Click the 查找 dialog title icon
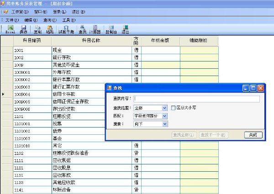 pyautogui.click(x=109, y=88)
